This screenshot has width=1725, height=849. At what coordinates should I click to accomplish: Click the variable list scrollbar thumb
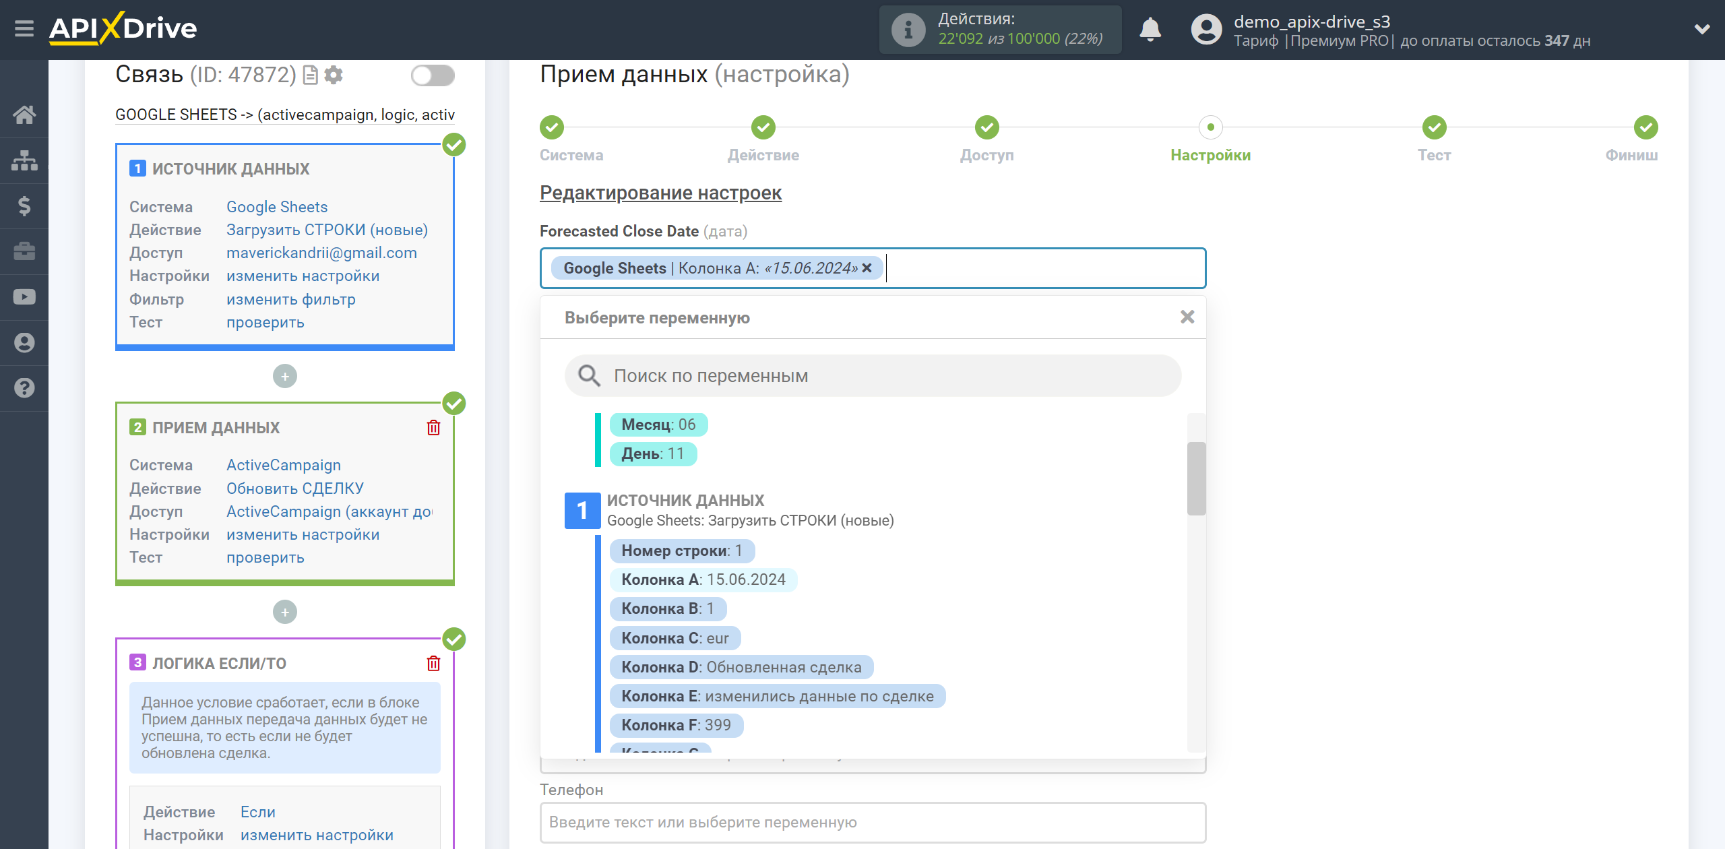[1196, 478]
